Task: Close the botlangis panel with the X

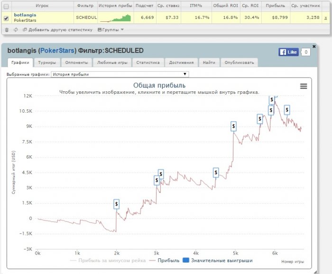Action: (314, 46)
